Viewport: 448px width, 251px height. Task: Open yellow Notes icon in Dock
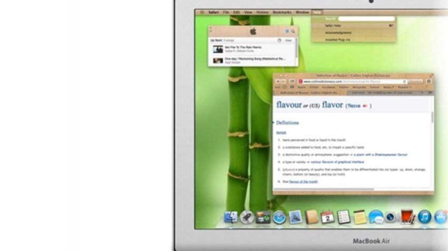pyautogui.click(x=359, y=217)
